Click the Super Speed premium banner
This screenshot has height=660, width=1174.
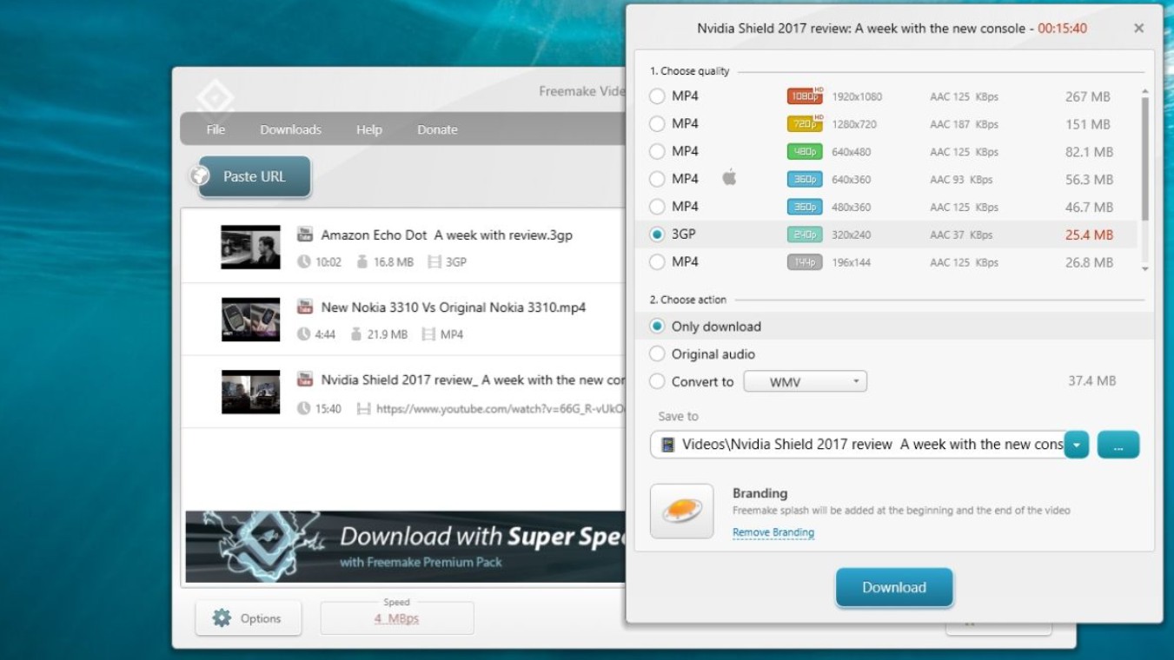point(406,546)
